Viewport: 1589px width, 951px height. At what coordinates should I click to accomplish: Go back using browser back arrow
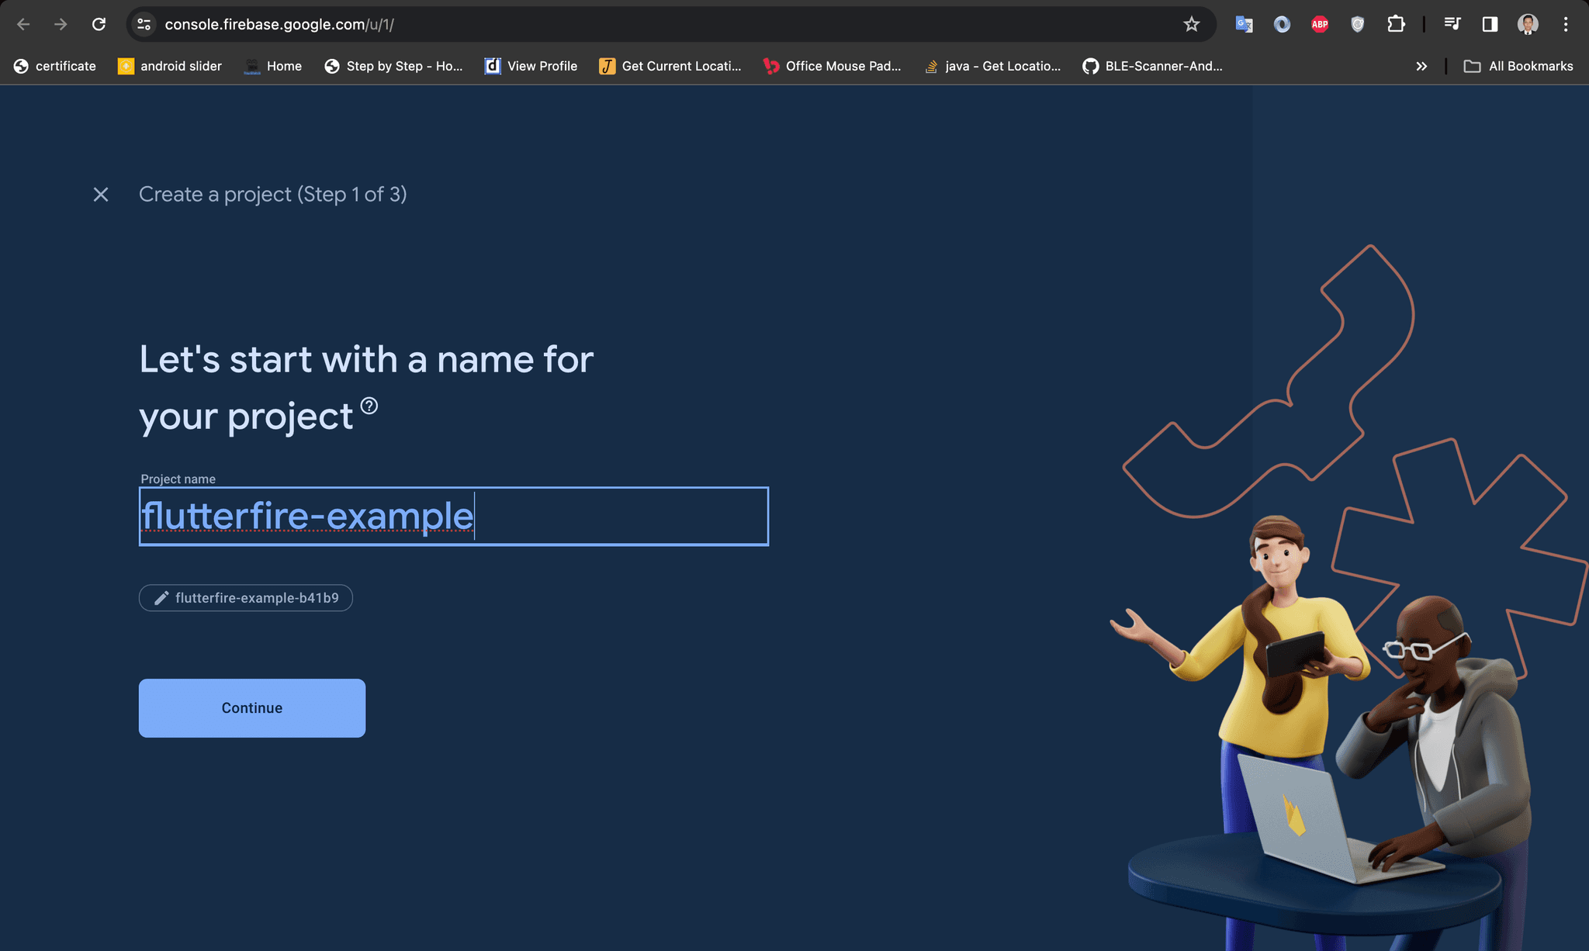[23, 24]
